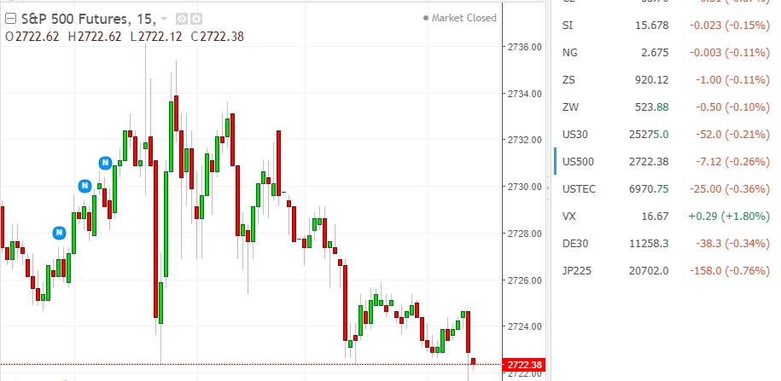The height and width of the screenshot is (381, 781).
Task: Click the top news marker near 2731
Action: click(105, 163)
